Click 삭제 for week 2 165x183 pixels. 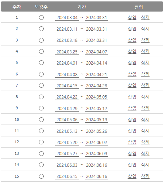point(145,29)
